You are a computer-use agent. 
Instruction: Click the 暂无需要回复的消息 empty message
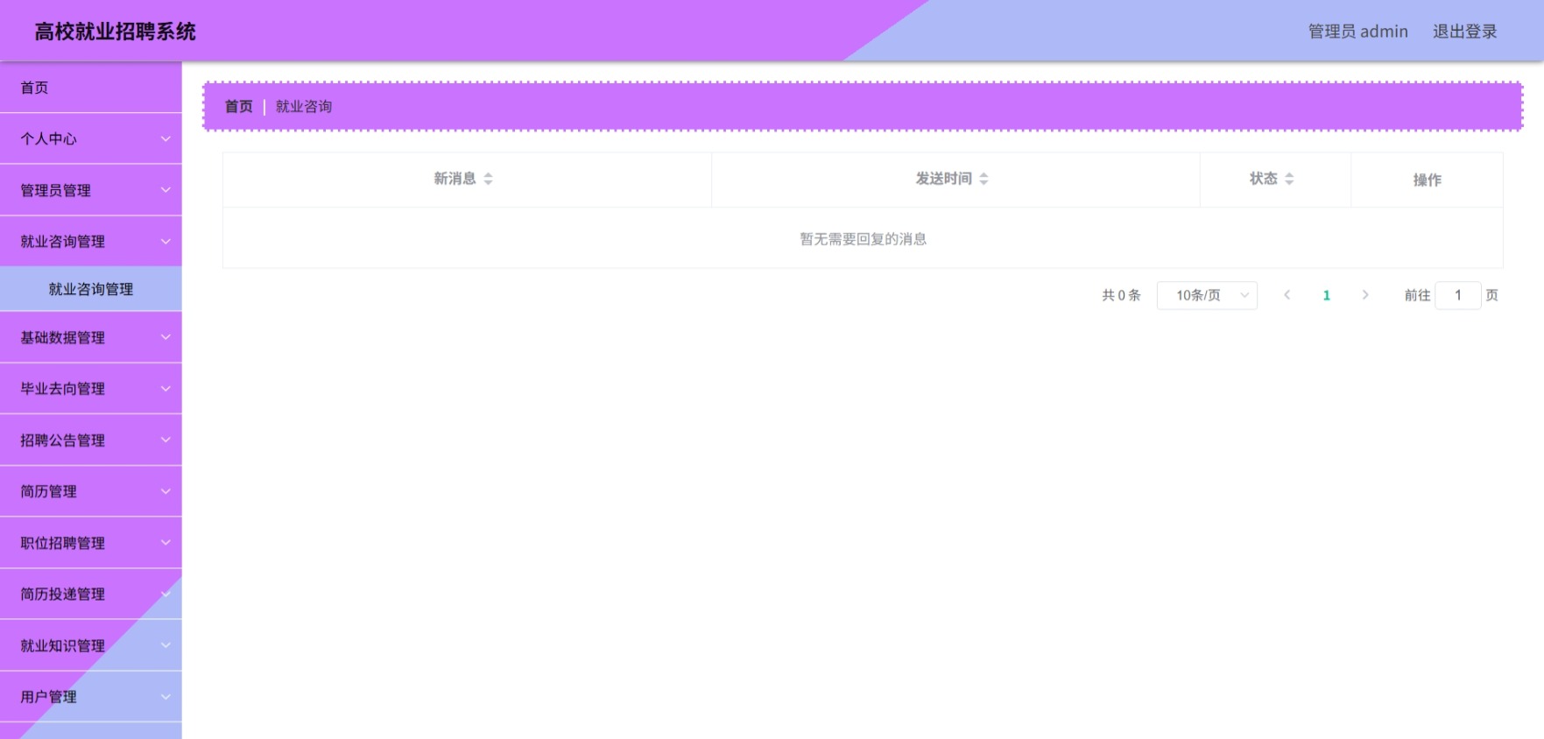[863, 239]
